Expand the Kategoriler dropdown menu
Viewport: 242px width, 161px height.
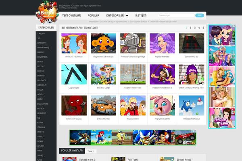pos(117,15)
